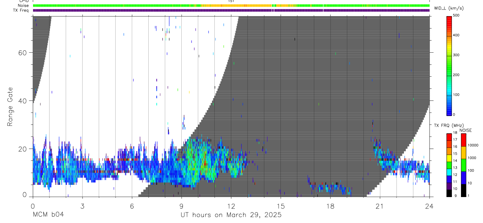Viewport: 483px width, 223px height.
Task: Select the 10000 label on noise legend
Action: (473, 145)
